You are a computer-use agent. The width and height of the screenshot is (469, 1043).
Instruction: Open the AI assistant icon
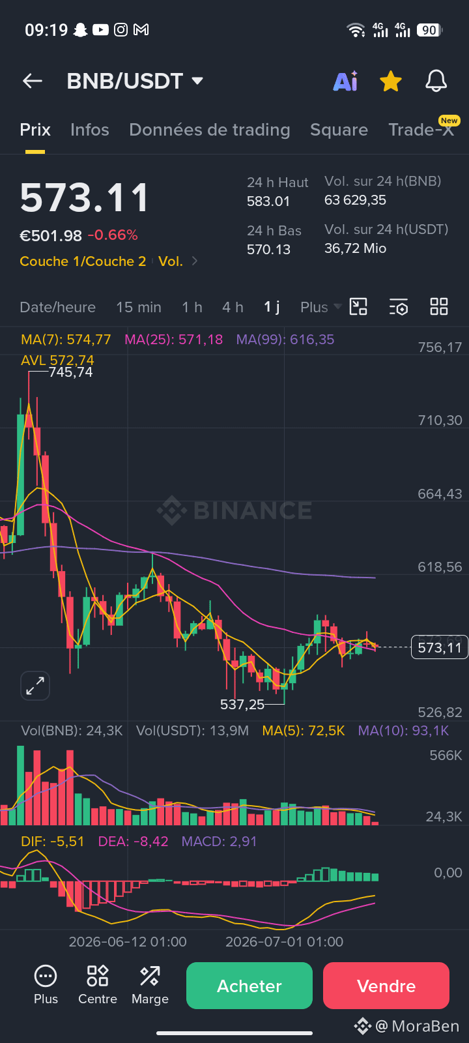345,81
